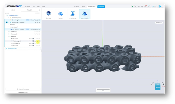Activate the Volcano Modifier tool
Viewport: 175px width, 104px height.
[x=85, y=14]
